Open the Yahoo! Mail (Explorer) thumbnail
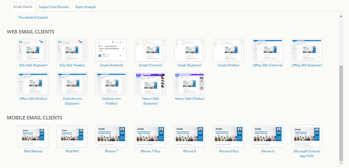The width and height of the screenshot is (349, 168). (150, 84)
